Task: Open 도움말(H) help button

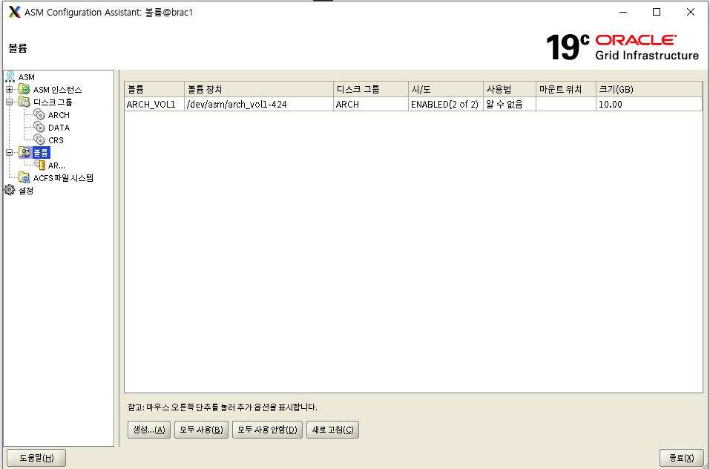Action: [x=36, y=458]
